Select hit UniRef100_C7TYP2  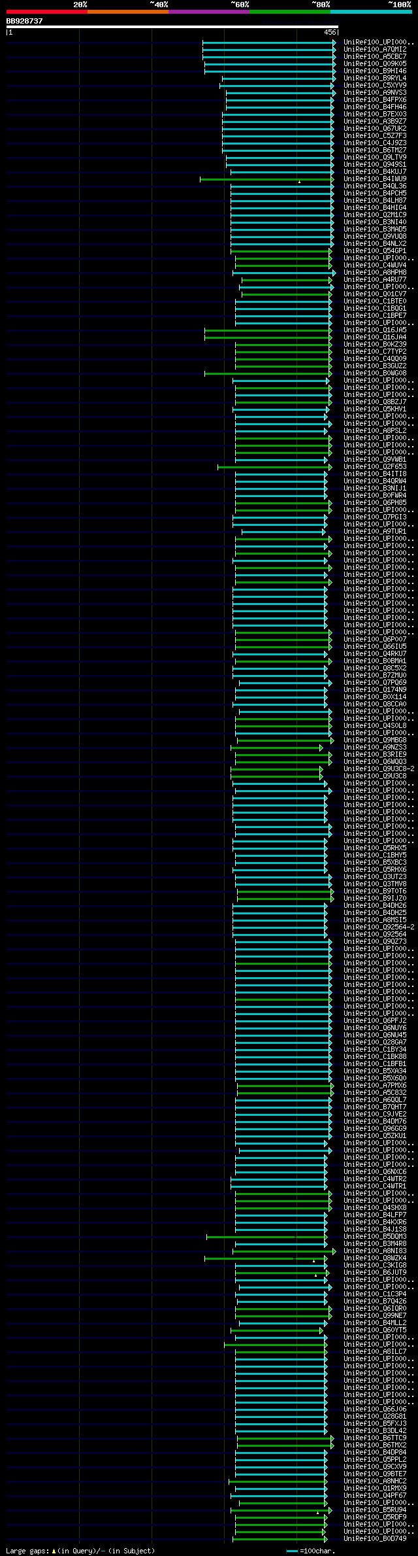coord(375,352)
